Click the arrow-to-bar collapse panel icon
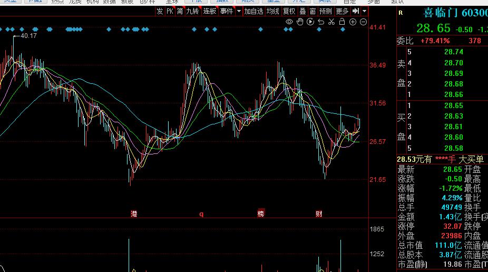The height and width of the screenshot is (272, 488). (356, 11)
